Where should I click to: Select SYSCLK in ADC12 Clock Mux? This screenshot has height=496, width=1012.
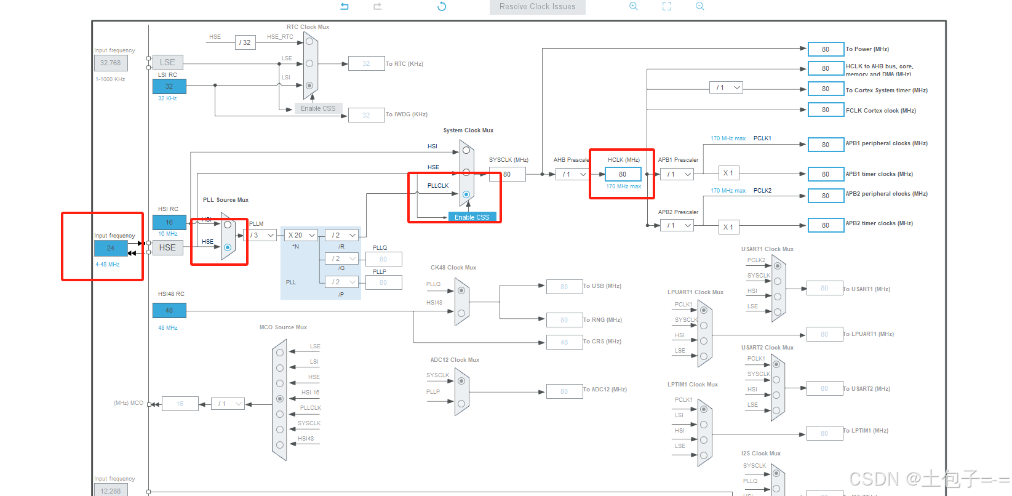tap(461, 381)
